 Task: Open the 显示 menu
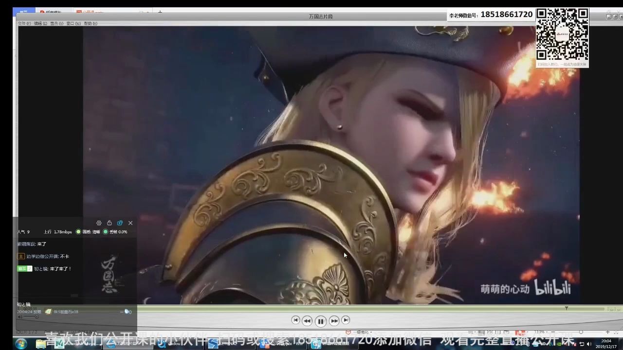[x=57, y=23]
